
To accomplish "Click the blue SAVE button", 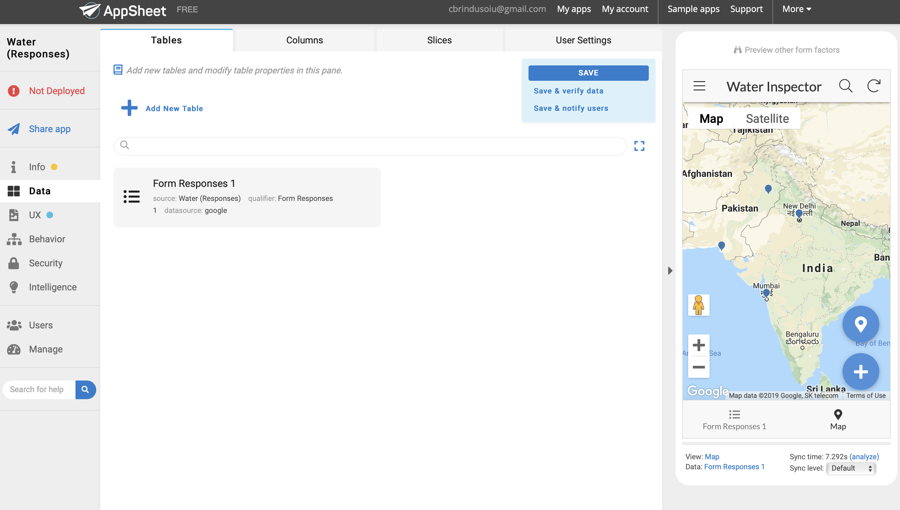I will [x=588, y=73].
